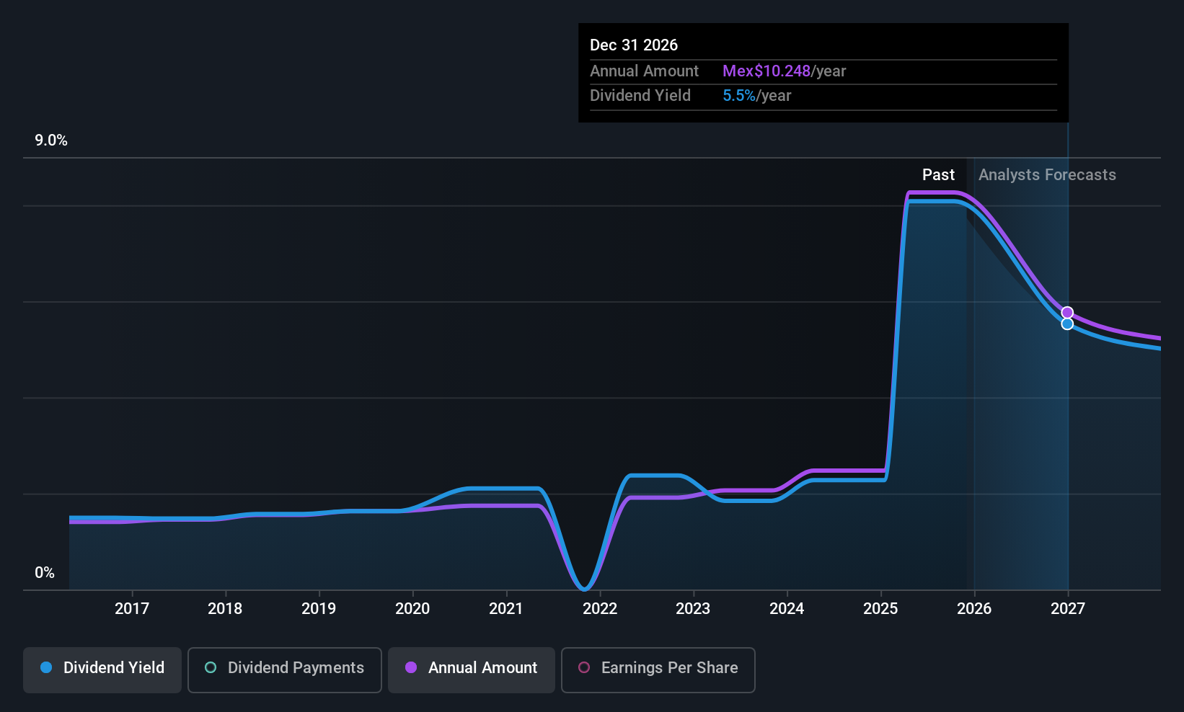Click the purple Annual Amount legend dot
This screenshot has height=712, width=1184.
(x=411, y=668)
